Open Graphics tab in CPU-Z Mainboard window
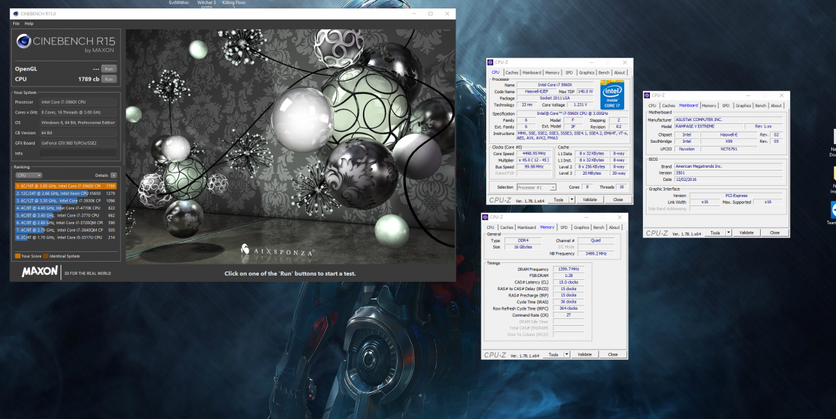 click(743, 105)
